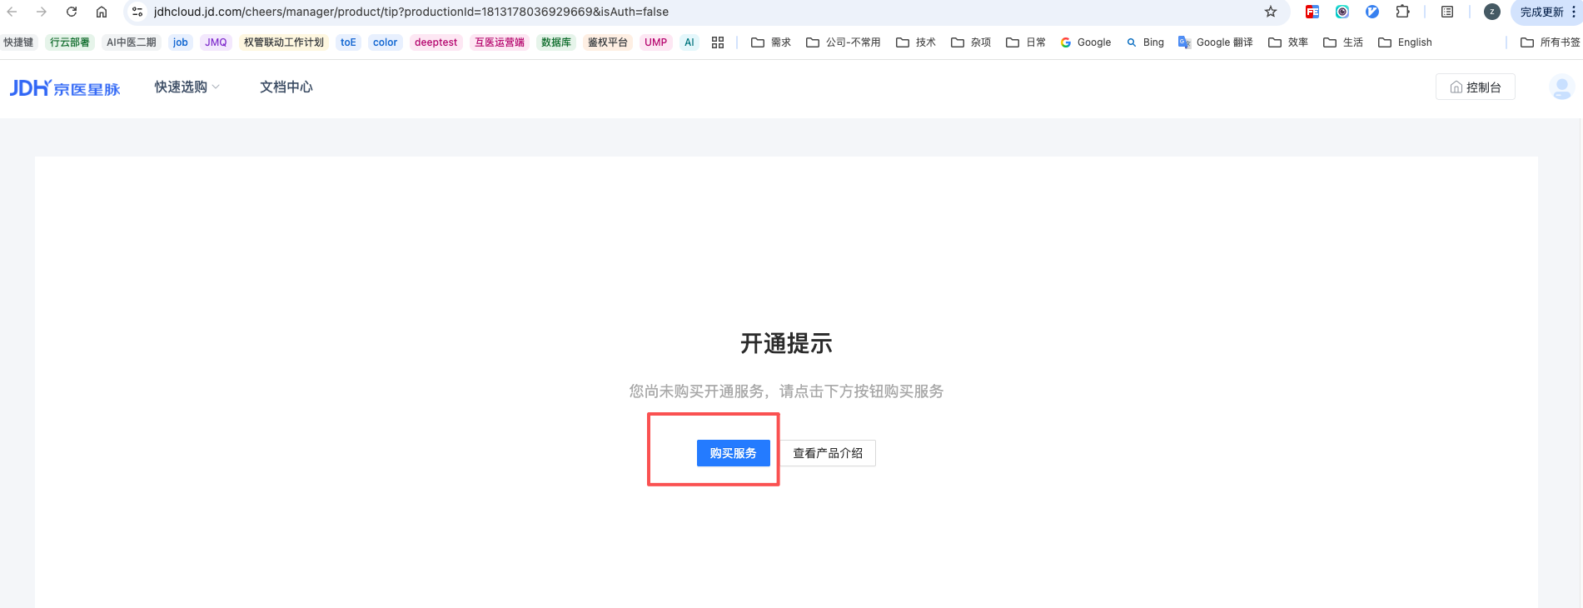Open the 文档中心 menu item
This screenshot has height=608, width=1583.
(x=286, y=87)
